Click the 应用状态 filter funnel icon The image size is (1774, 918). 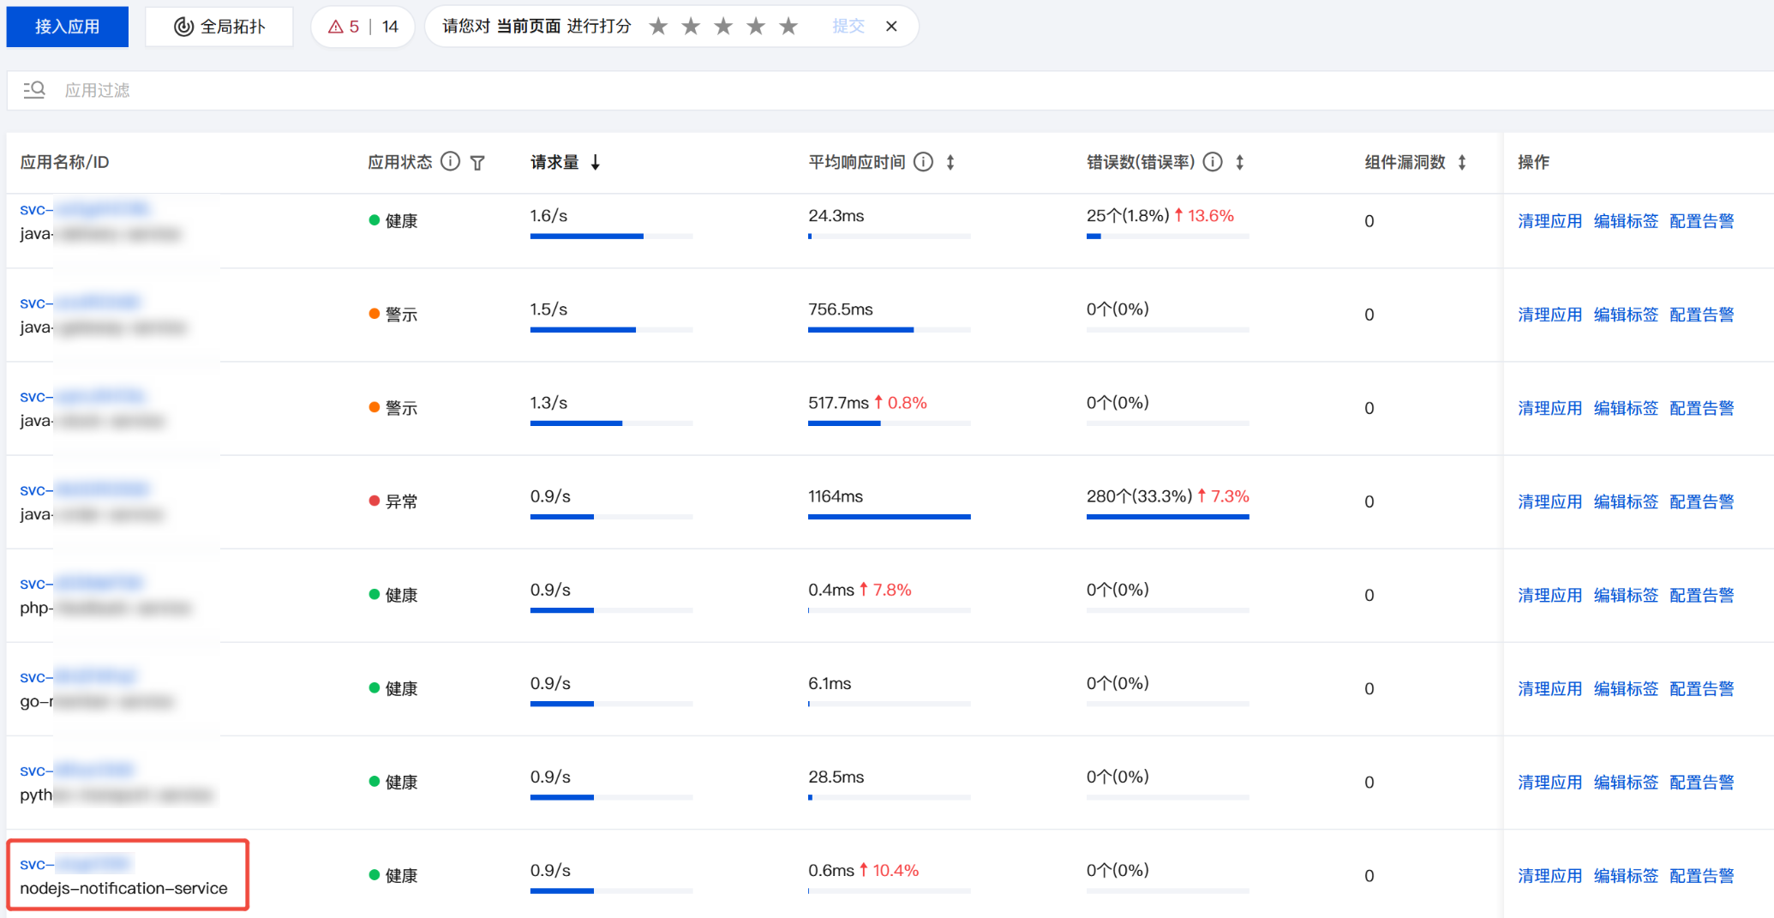coord(478,163)
